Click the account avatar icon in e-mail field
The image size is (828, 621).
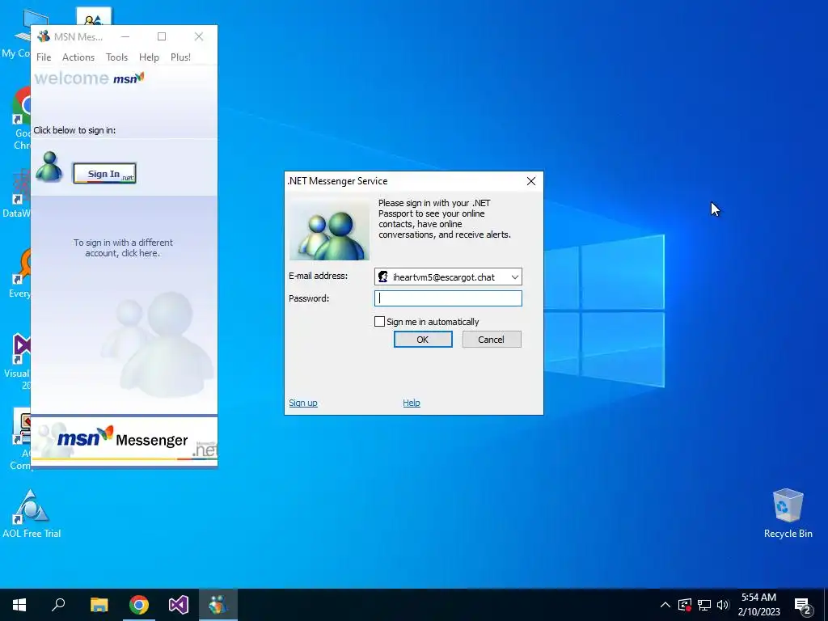click(383, 277)
